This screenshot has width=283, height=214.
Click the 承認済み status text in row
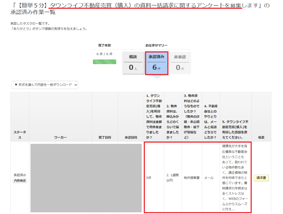[x=20, y=175]
